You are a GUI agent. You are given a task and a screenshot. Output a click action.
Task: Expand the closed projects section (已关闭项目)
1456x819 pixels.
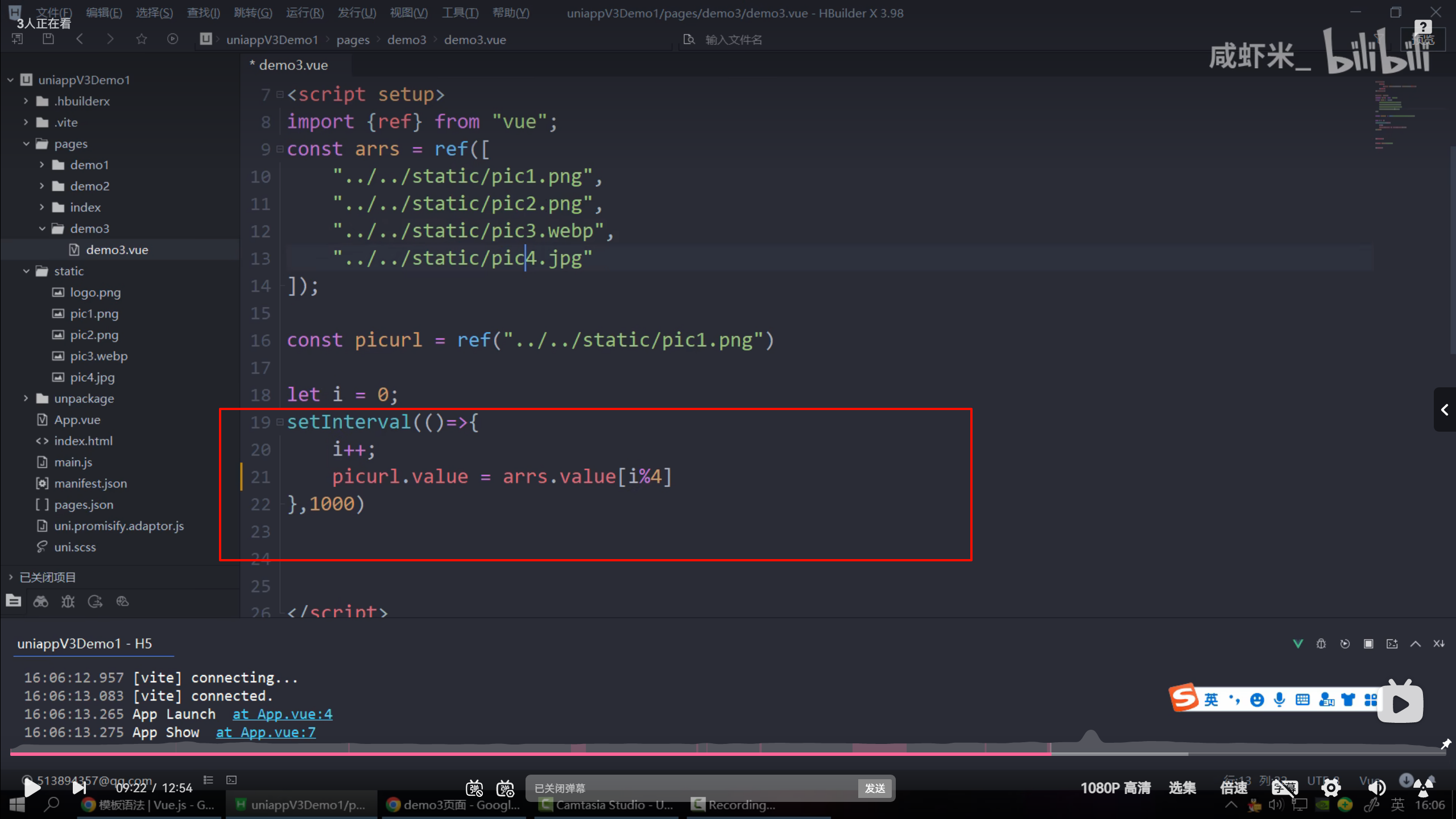pyautogui.click(x=10, y=577)
